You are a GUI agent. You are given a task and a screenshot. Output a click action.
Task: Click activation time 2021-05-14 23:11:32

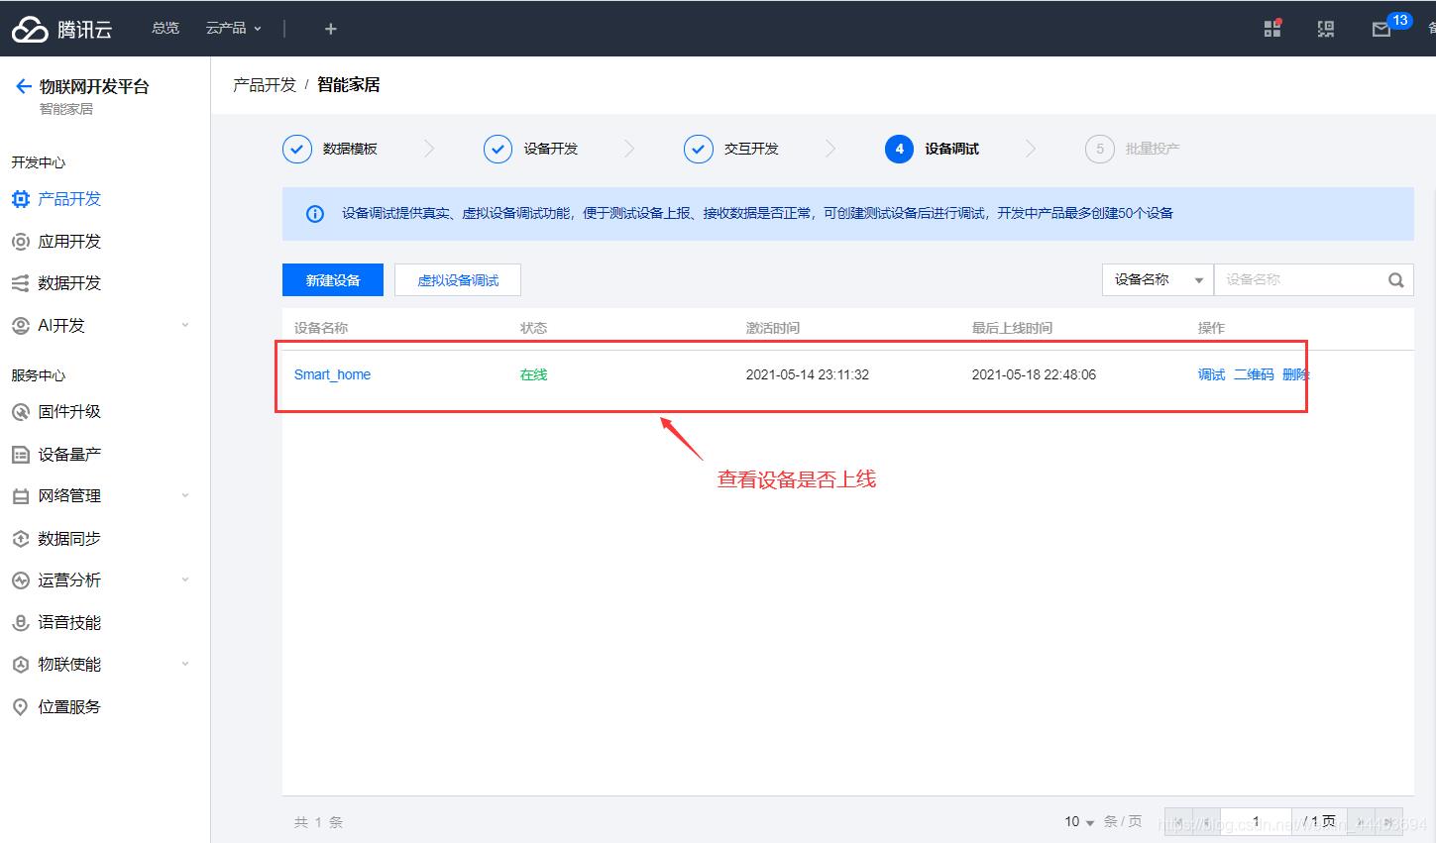click(x=808, y=374)
